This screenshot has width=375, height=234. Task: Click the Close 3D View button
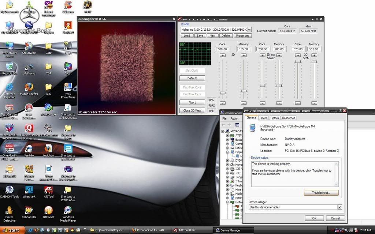point(192,110)
